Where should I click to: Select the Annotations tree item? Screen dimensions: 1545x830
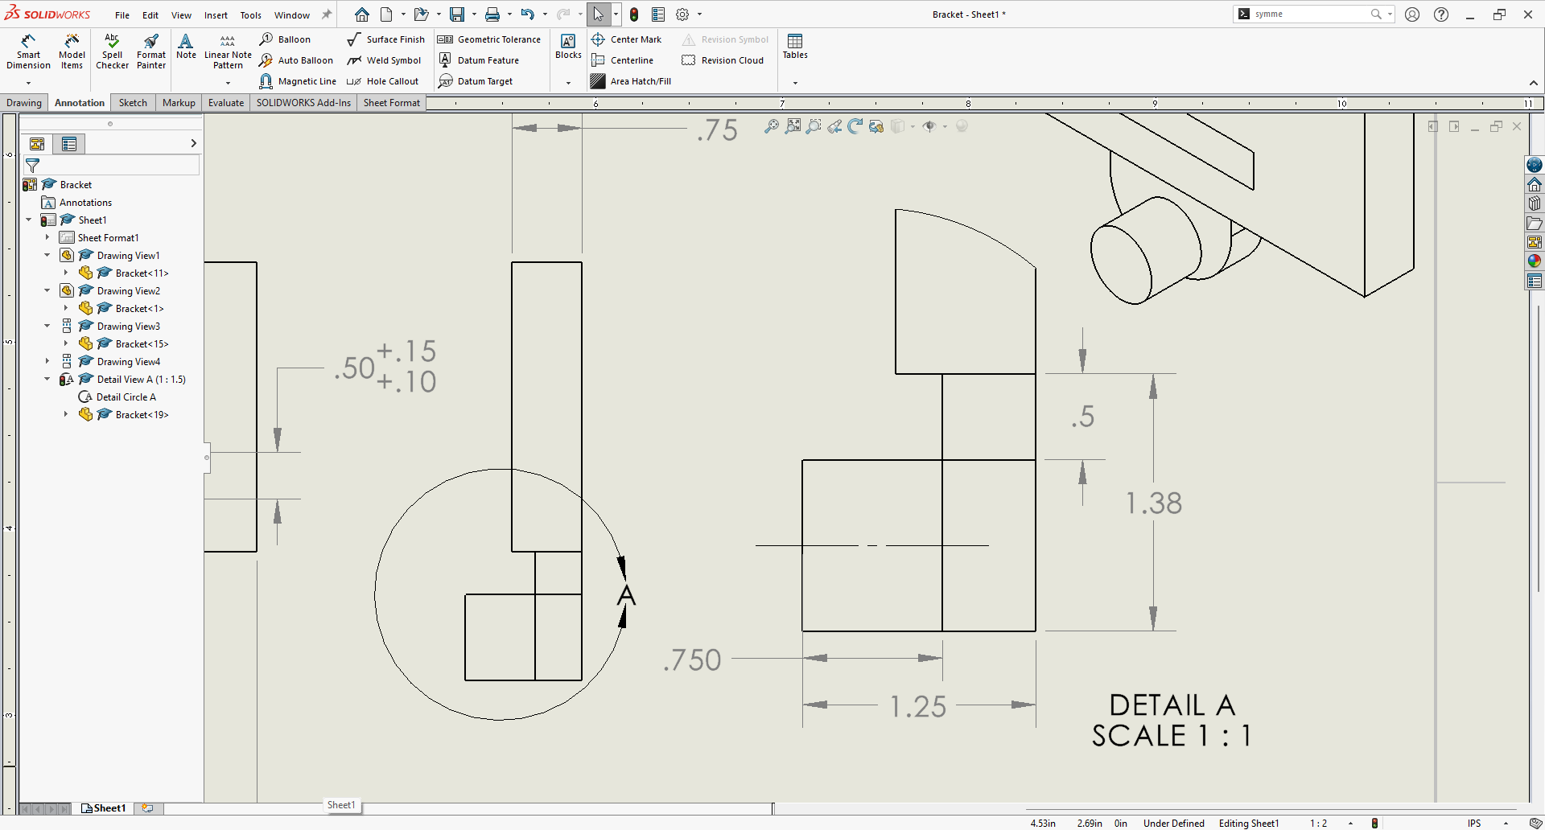(77, 202)
